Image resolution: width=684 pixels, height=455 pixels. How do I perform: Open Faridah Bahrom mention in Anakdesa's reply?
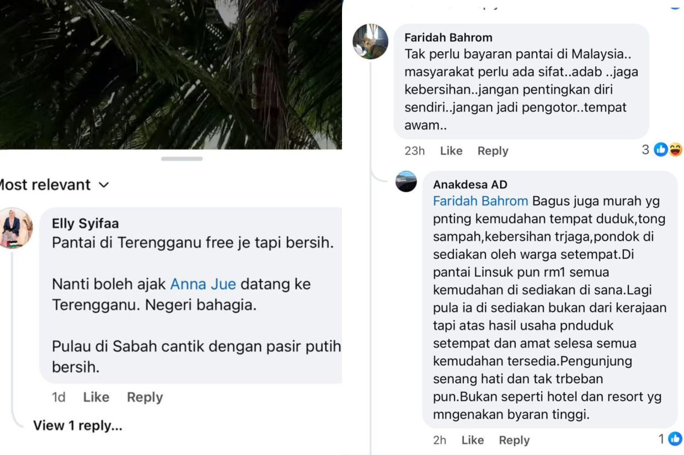(x=480, y=201)
